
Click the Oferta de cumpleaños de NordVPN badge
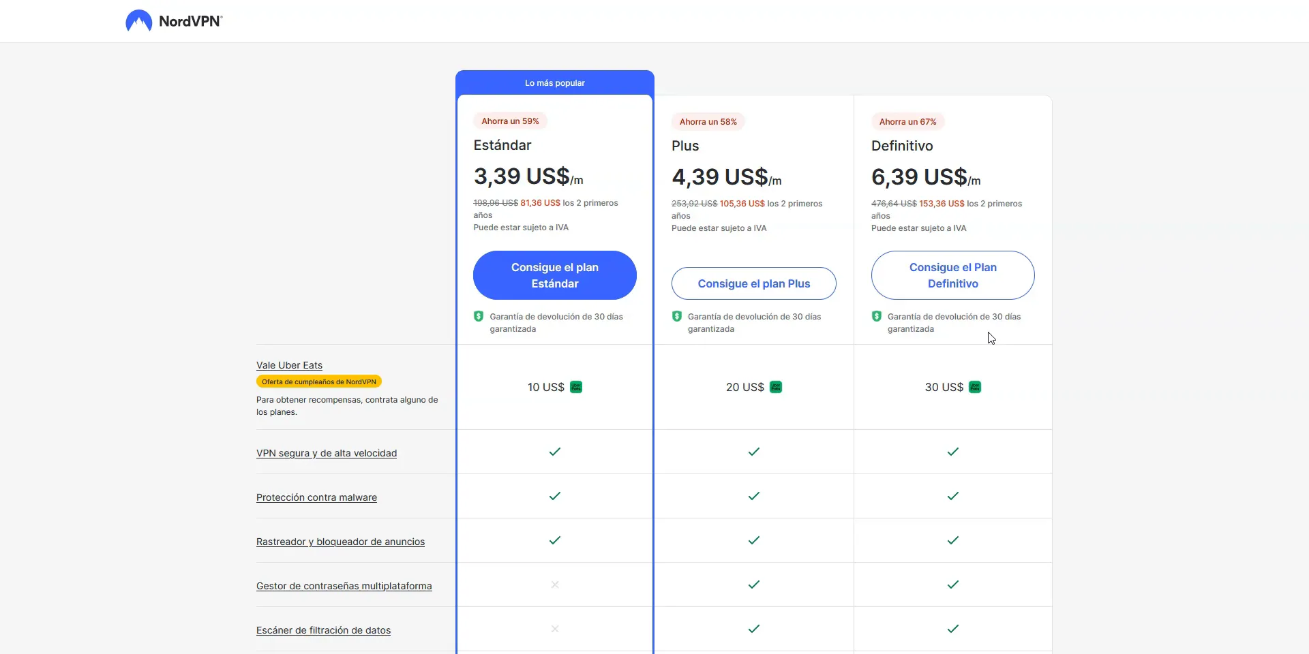(x=319, y=381)
